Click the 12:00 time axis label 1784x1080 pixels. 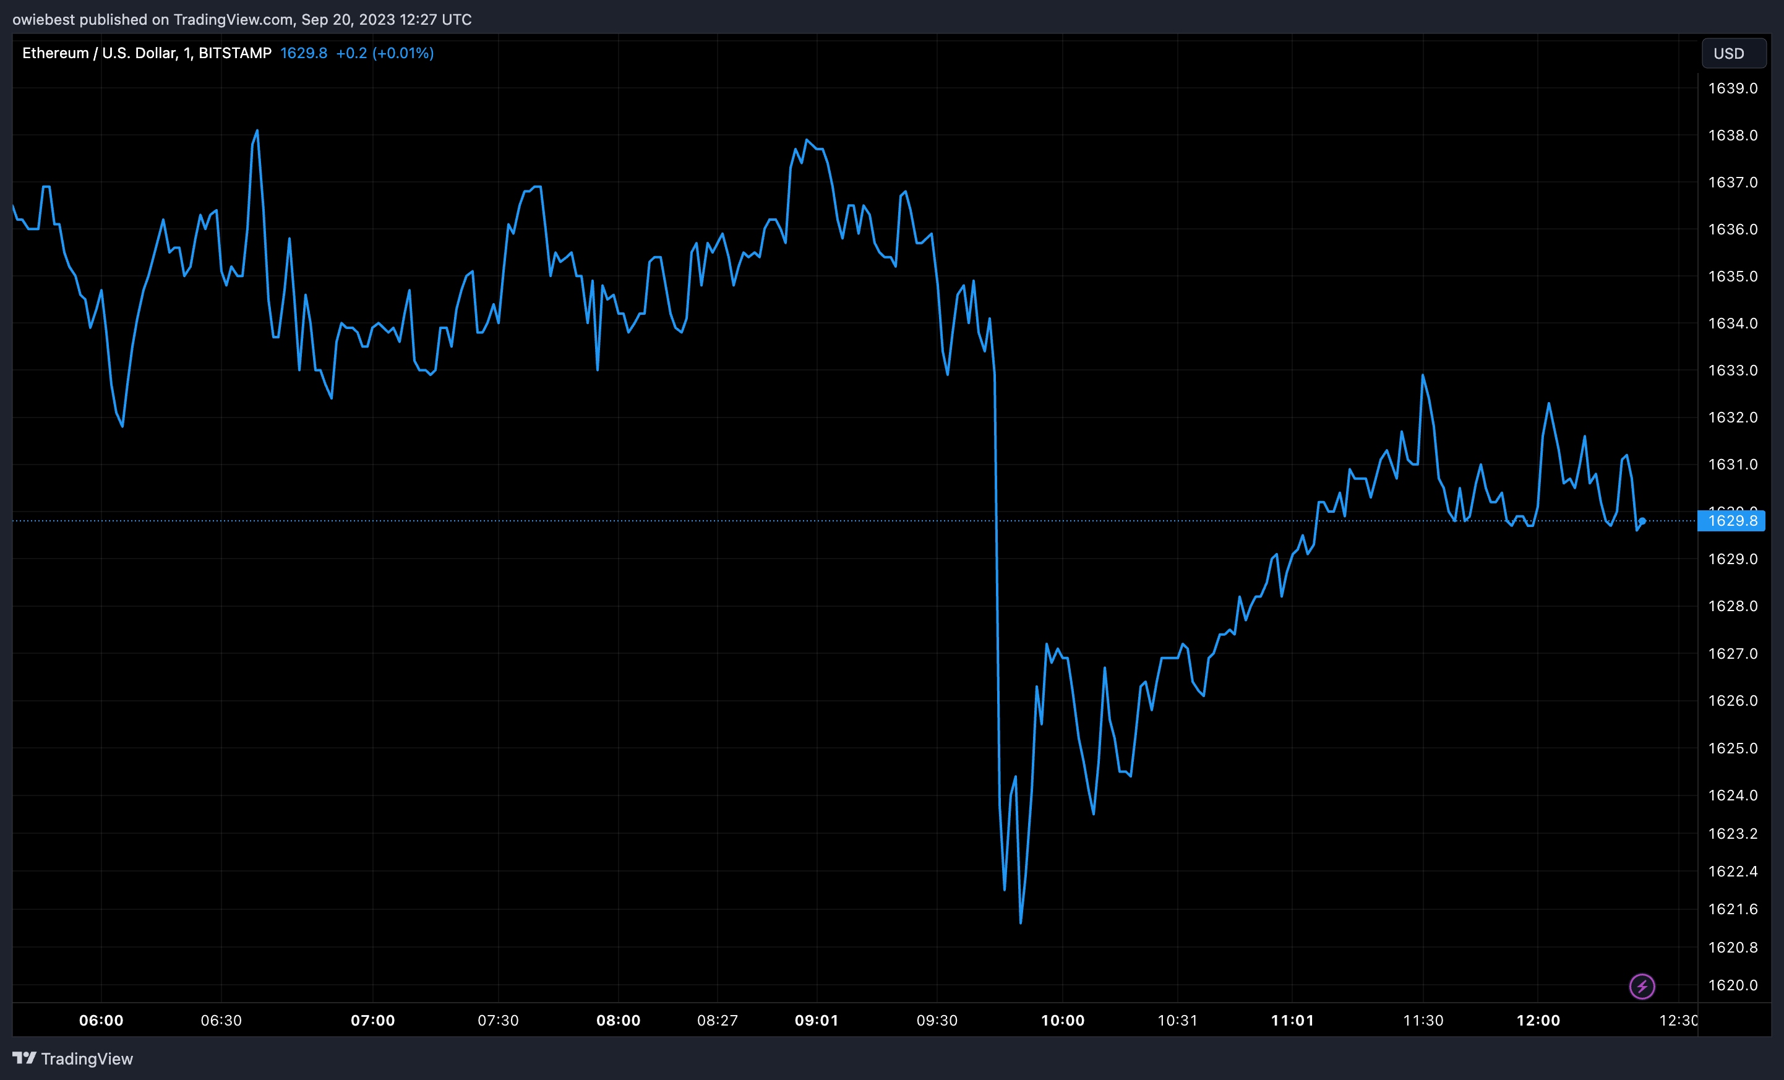(x=1538, y=1020)
